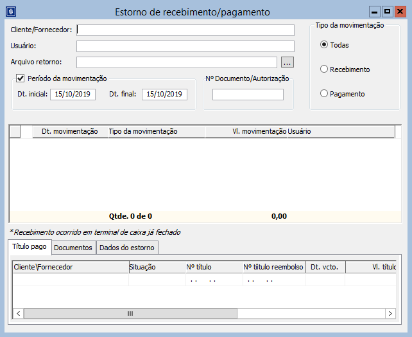This screenshot has height=337, width=412.
Task: Click the horizontal scrollbar thumb in title grid
Action: pos(130,313)
